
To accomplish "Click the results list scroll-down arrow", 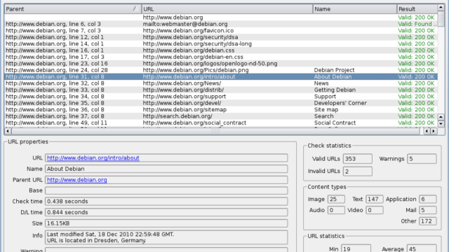I will (441, 124).
